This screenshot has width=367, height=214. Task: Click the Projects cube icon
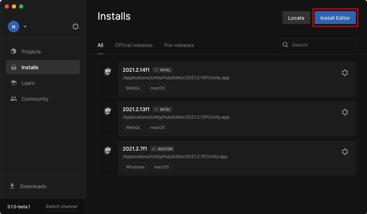(13, 51)
